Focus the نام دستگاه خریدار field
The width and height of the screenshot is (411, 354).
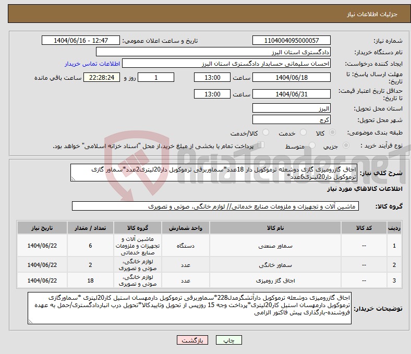click(x=213, y=52)
